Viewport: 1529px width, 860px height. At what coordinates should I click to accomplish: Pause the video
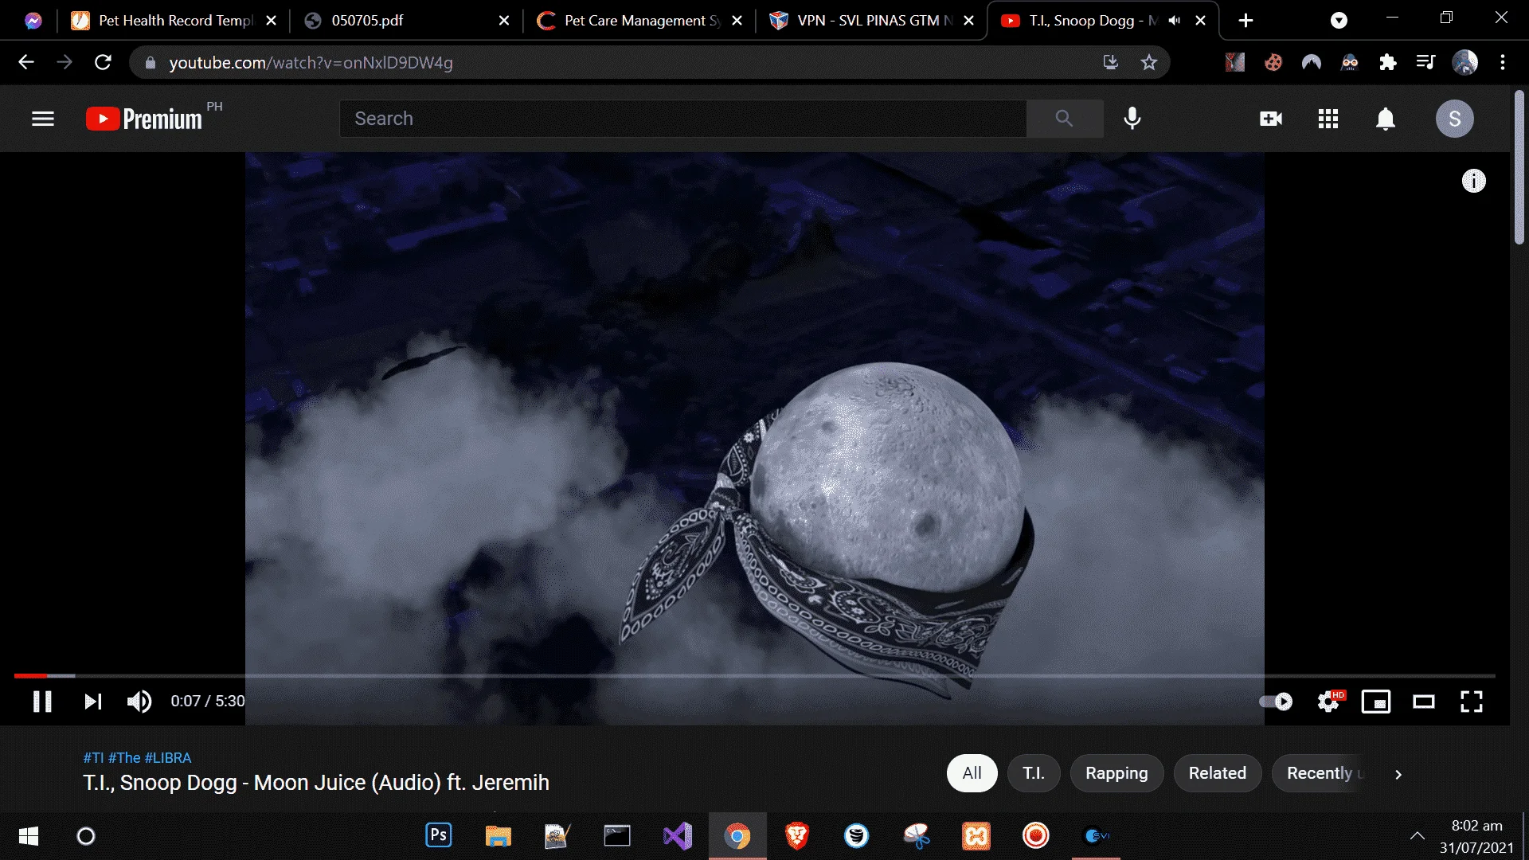[42, 702]
